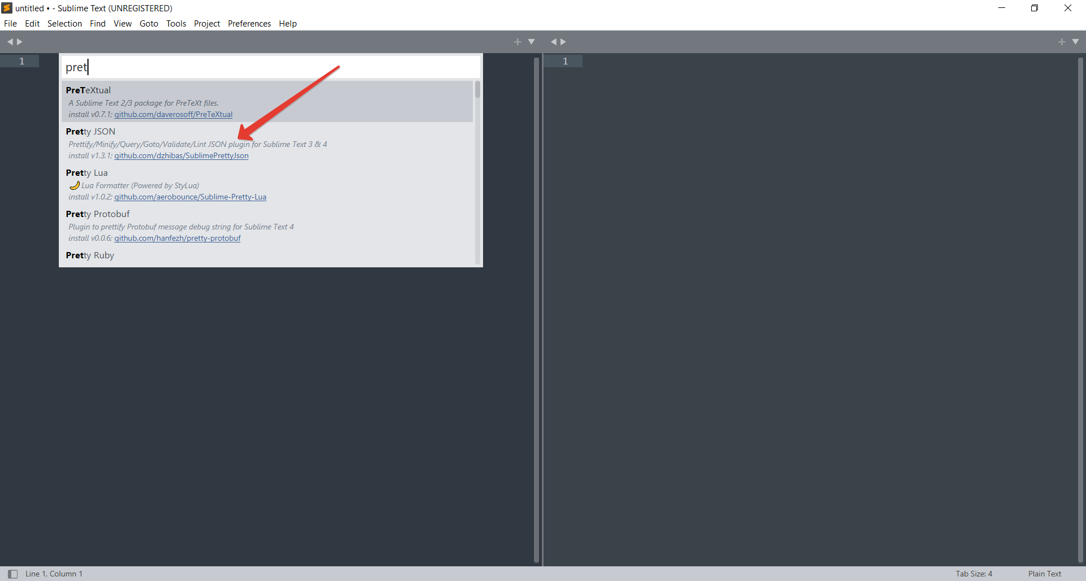1086x581 pixels.
Task: Toggle the side bar from status bar icon
Action: (12, 574)
